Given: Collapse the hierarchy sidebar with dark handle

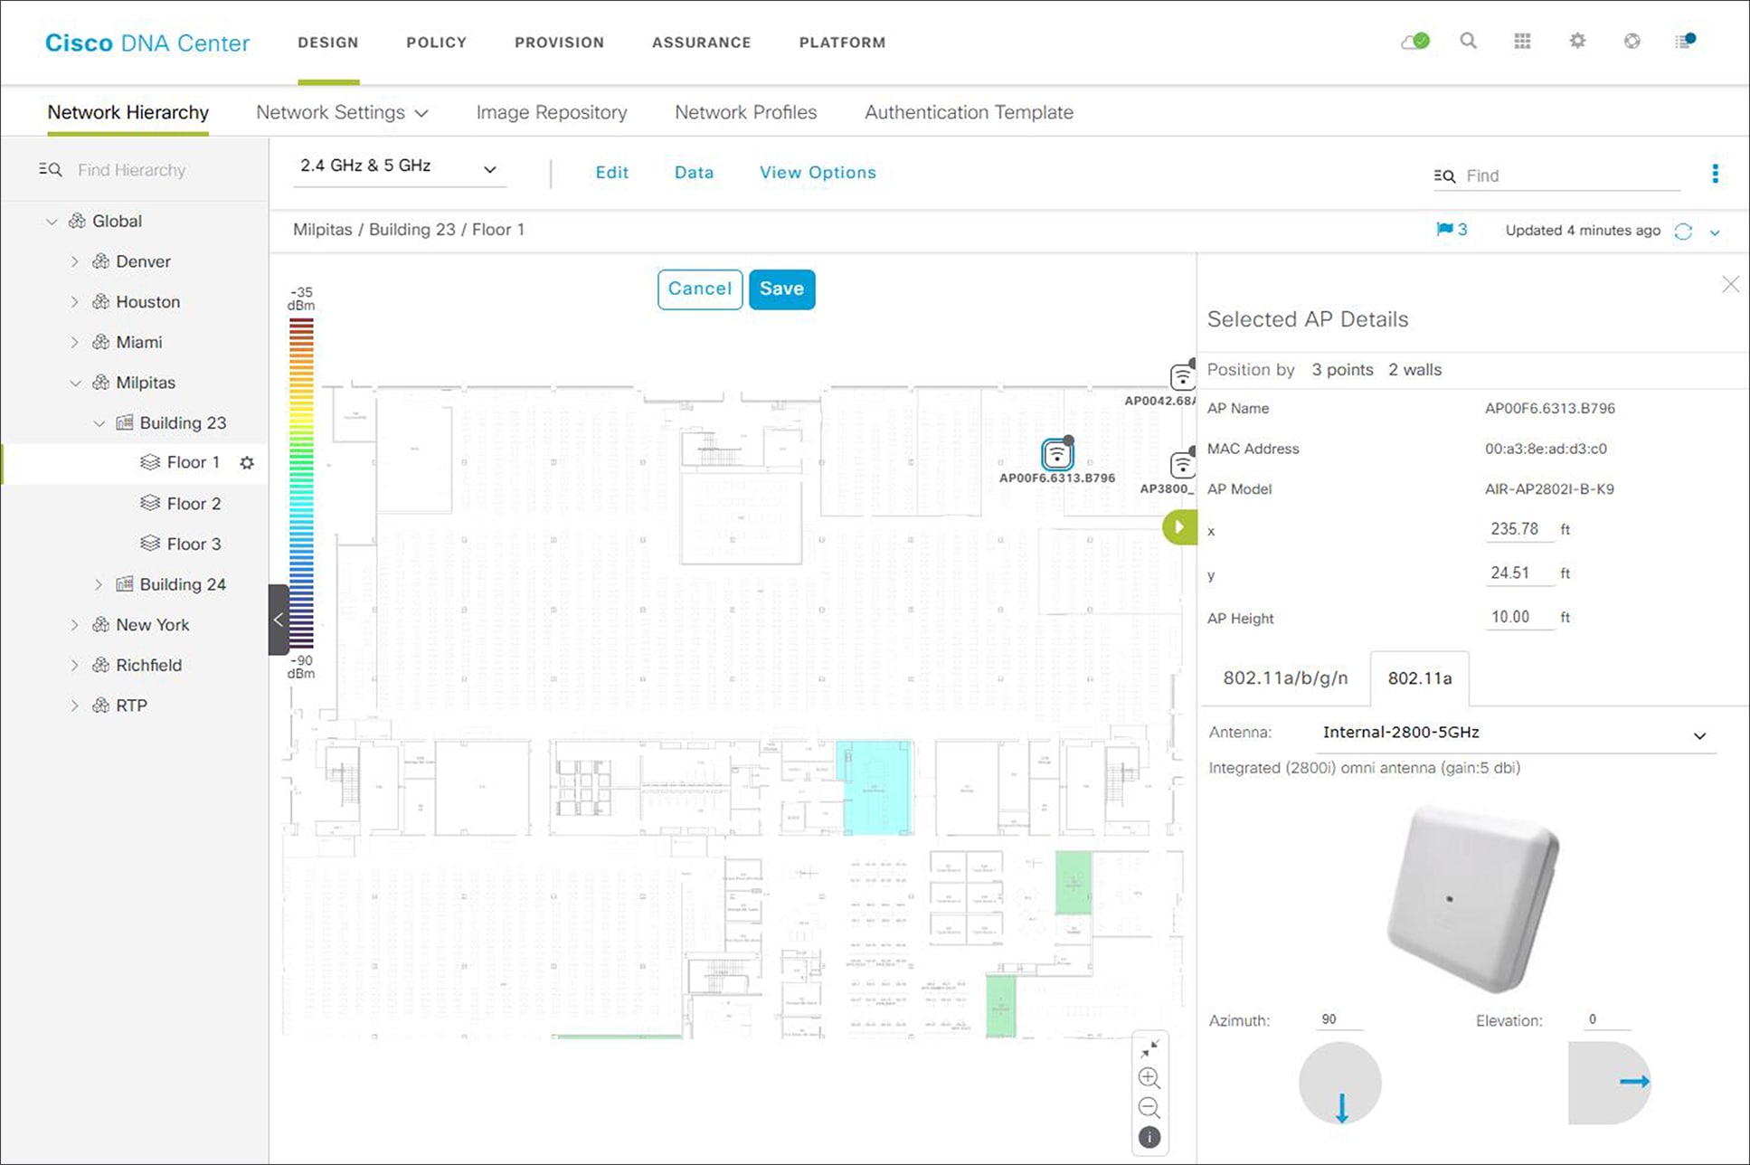Looking at the screenshot, I should point(279,620).
